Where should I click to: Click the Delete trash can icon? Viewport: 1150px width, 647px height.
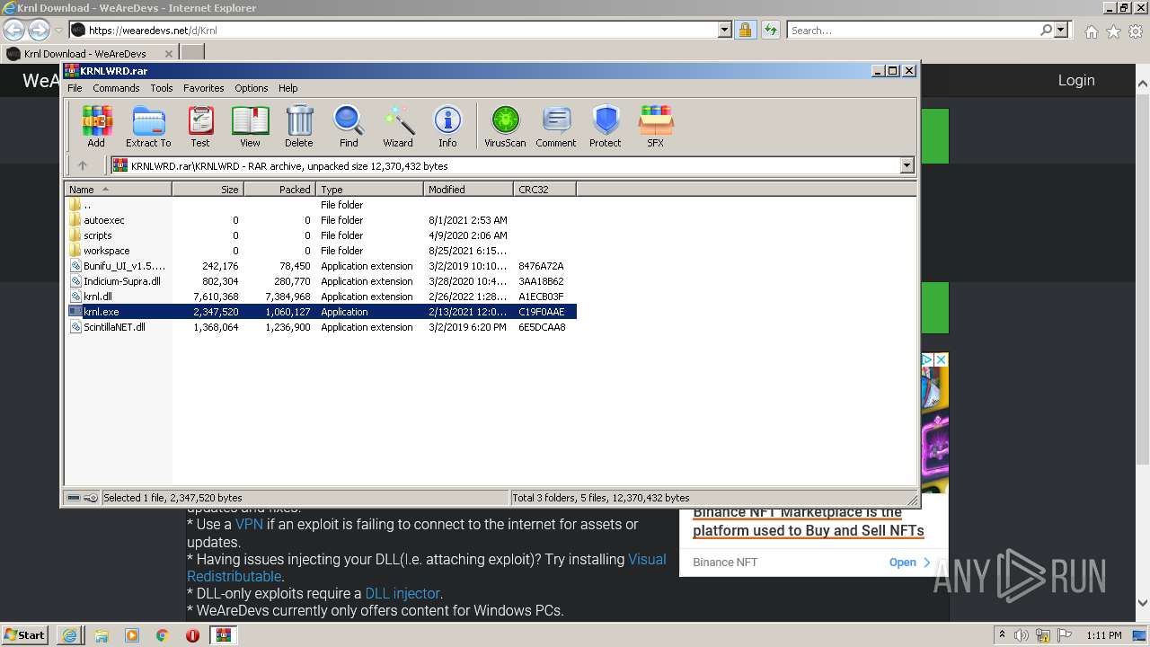tap(299, 126)
